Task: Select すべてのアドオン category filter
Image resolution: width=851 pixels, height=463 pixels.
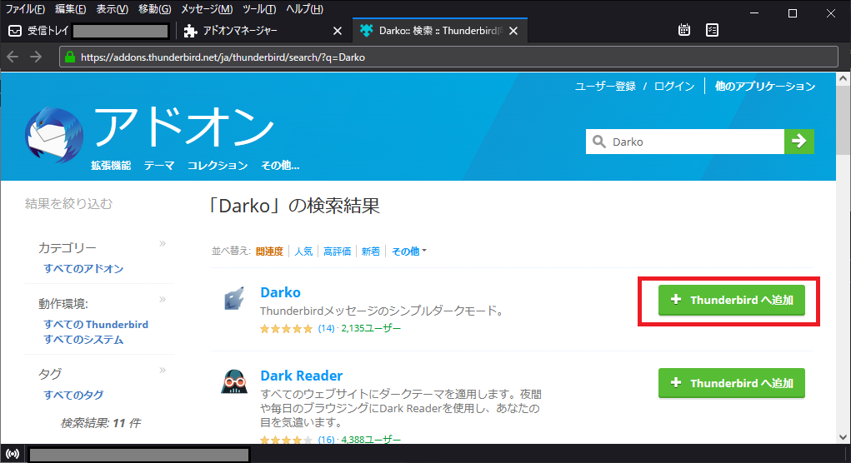Action: (83, 268)
